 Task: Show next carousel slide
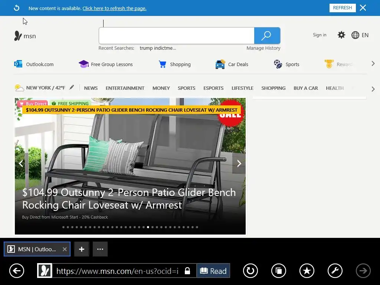239,164
